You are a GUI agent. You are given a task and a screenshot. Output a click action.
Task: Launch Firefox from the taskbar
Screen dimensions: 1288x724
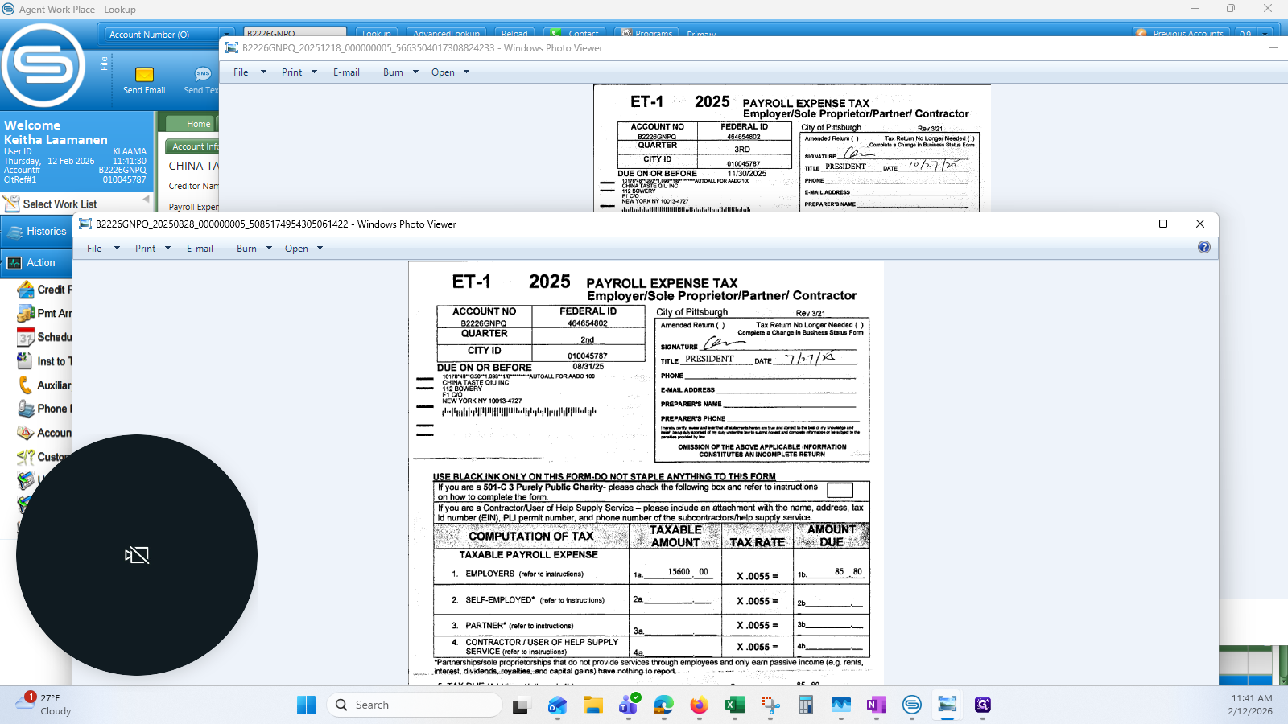699,705
